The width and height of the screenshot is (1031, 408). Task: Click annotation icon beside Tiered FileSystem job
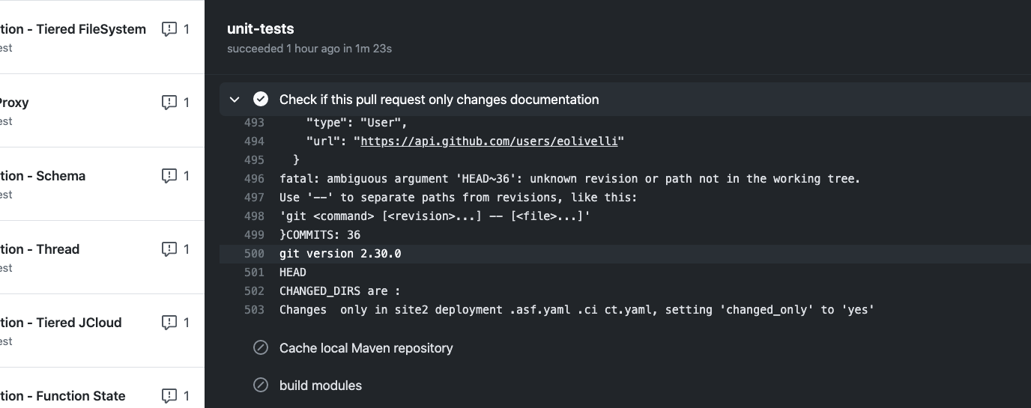click(x=169, y=29)
